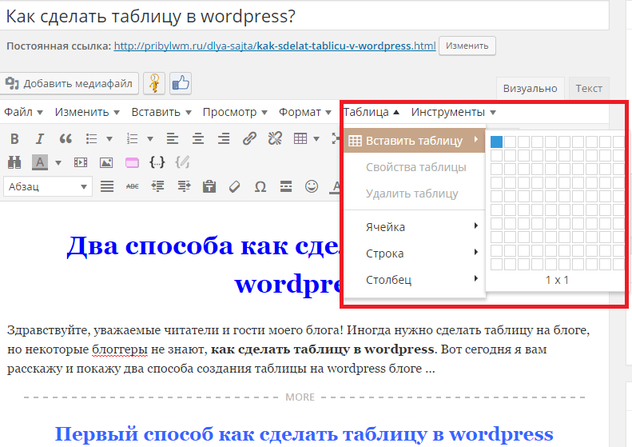The image size is (632, 447).
Task: Insert image icon in toolbar
Action: [106, 162]
